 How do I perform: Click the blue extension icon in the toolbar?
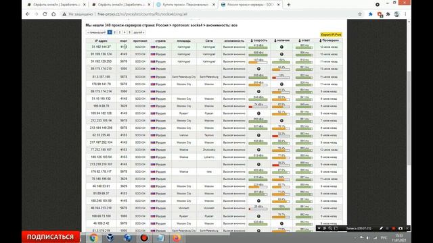pos(371,14)
